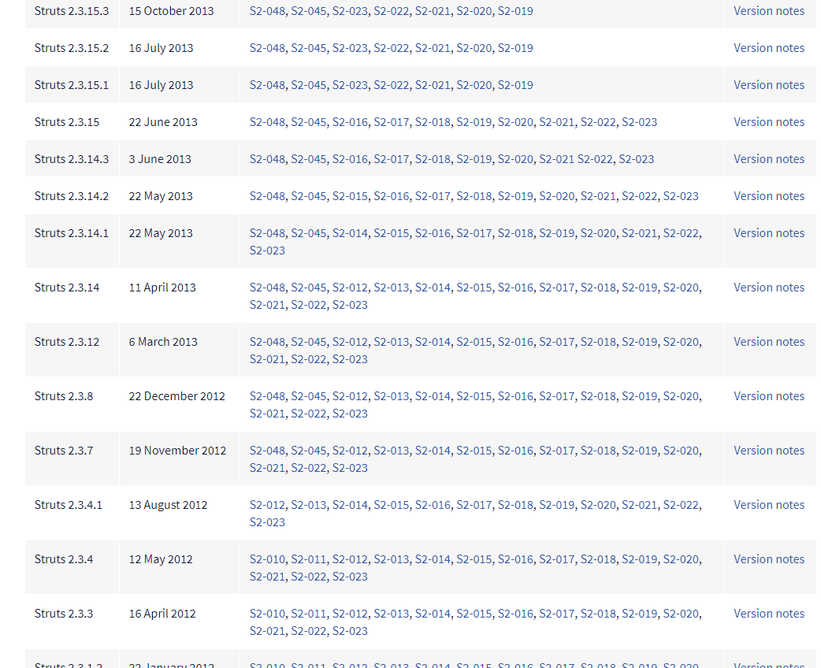
Task: Select the text Struts 2.3.14.2
Action: tap(72, 196)
